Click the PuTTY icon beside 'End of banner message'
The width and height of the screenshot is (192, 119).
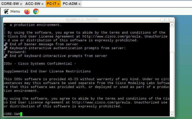(6, 44)
